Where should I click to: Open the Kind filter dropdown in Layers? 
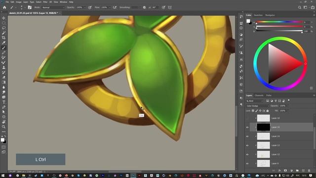(x=255, y=101)
